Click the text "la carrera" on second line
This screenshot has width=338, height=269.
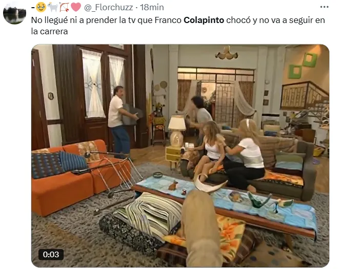pyautogui.click(x=49, y=31)
